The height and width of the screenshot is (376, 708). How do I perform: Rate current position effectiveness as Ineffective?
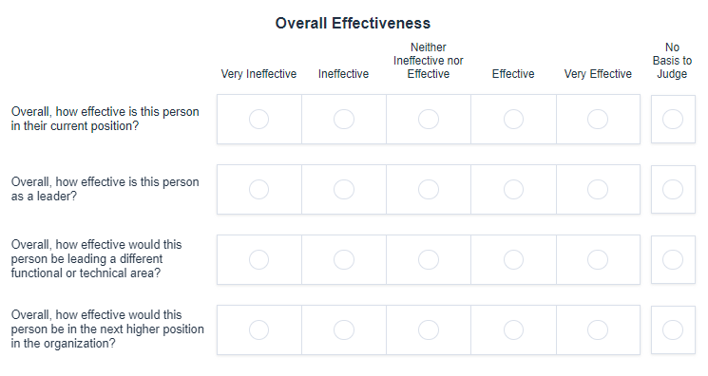coord(344,120)
